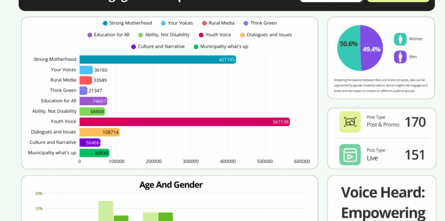The height and width of the screenshot is (221, 445).
Task: Click the Live count 151
Action: tap(415, 155)
